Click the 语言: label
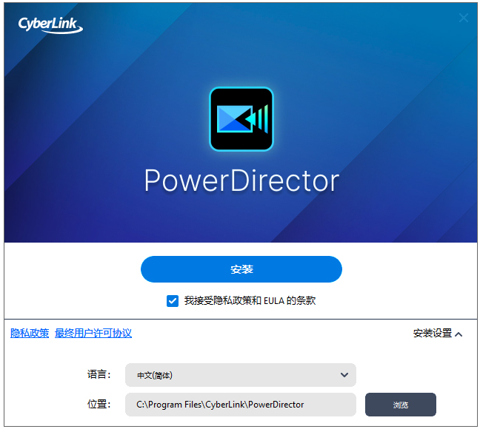 (x=99, y=374)
